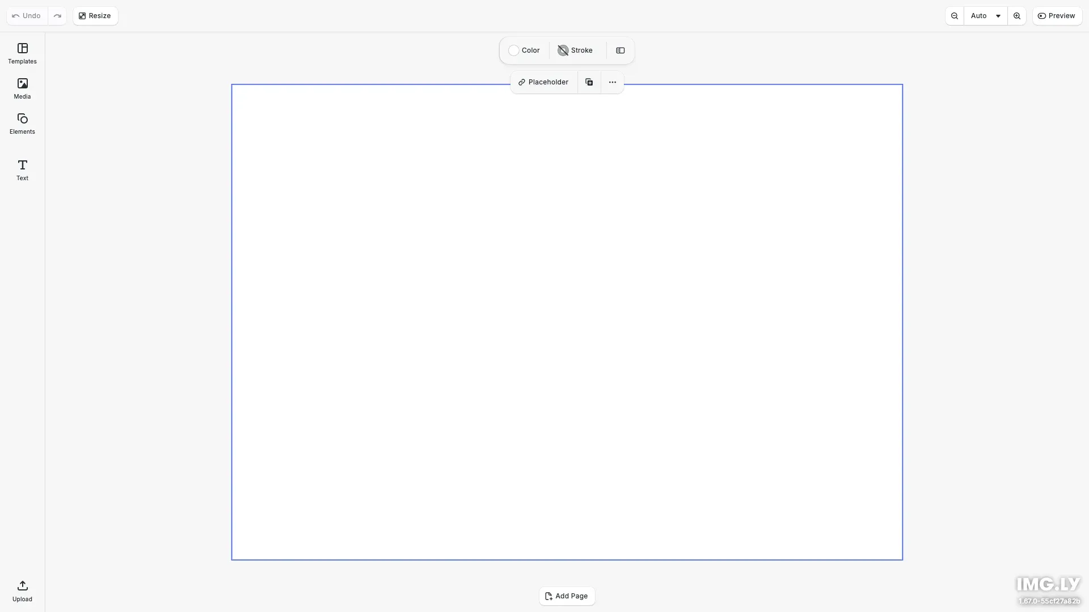
Task: Open the Auto zoom level dropdown
Action: pos(985,15)
